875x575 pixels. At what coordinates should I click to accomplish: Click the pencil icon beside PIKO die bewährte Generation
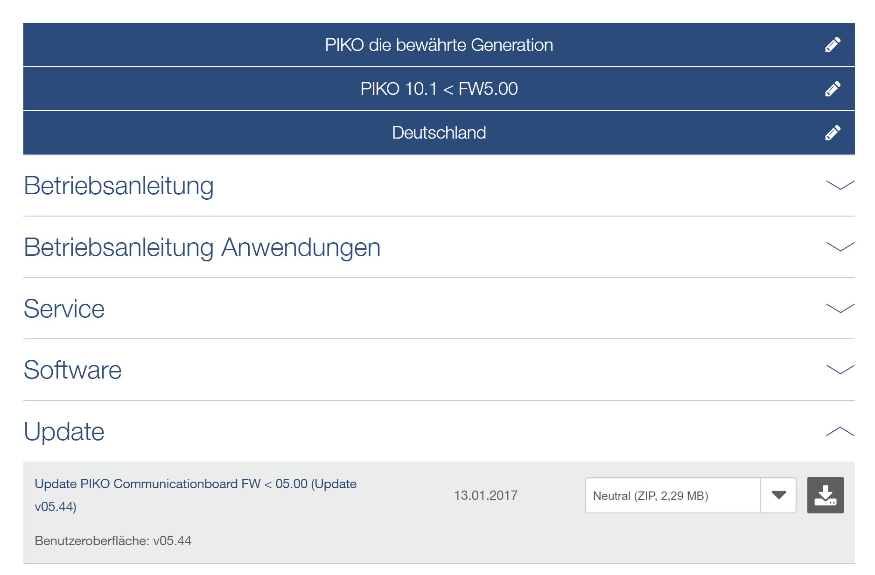coord(833,45)
